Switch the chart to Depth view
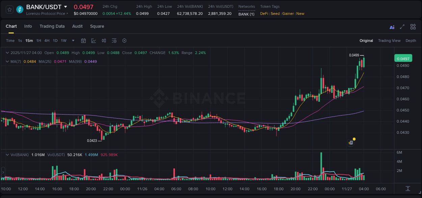This screenshot has height=198, width=422. click(411, 41)
